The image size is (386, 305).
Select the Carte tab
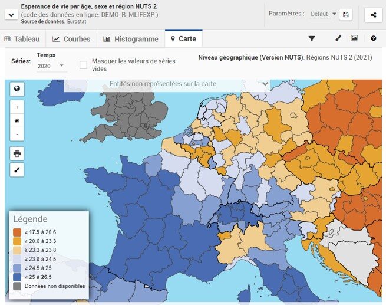tap(184, 39)
